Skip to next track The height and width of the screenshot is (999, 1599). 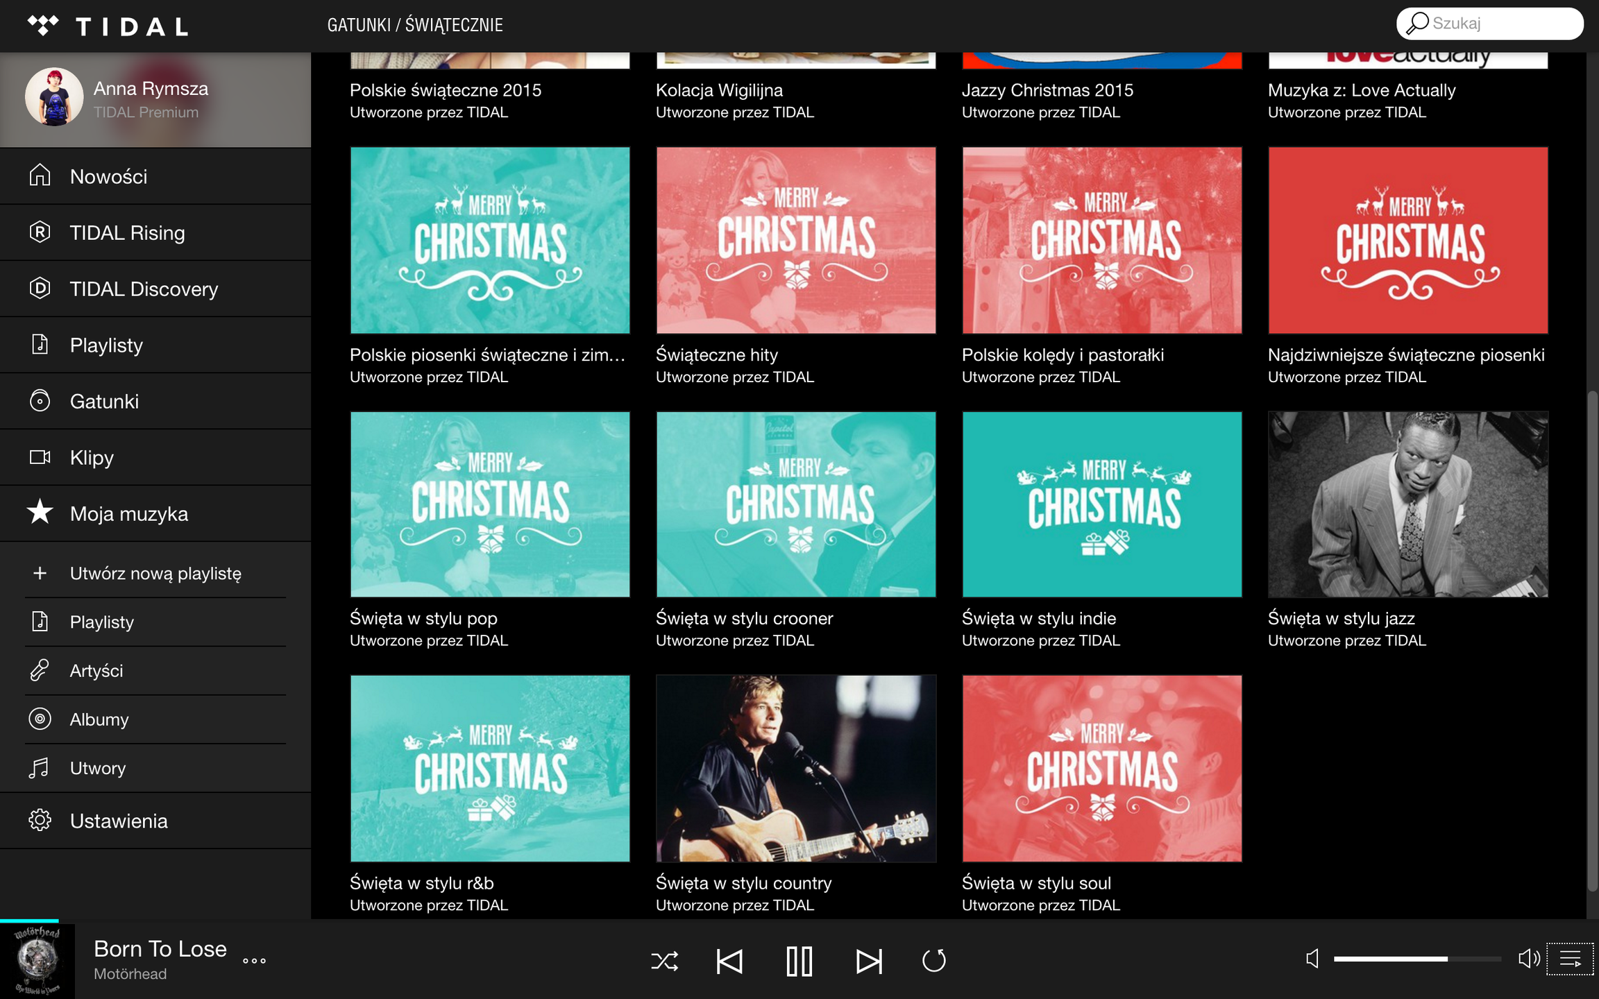(869, 961)
